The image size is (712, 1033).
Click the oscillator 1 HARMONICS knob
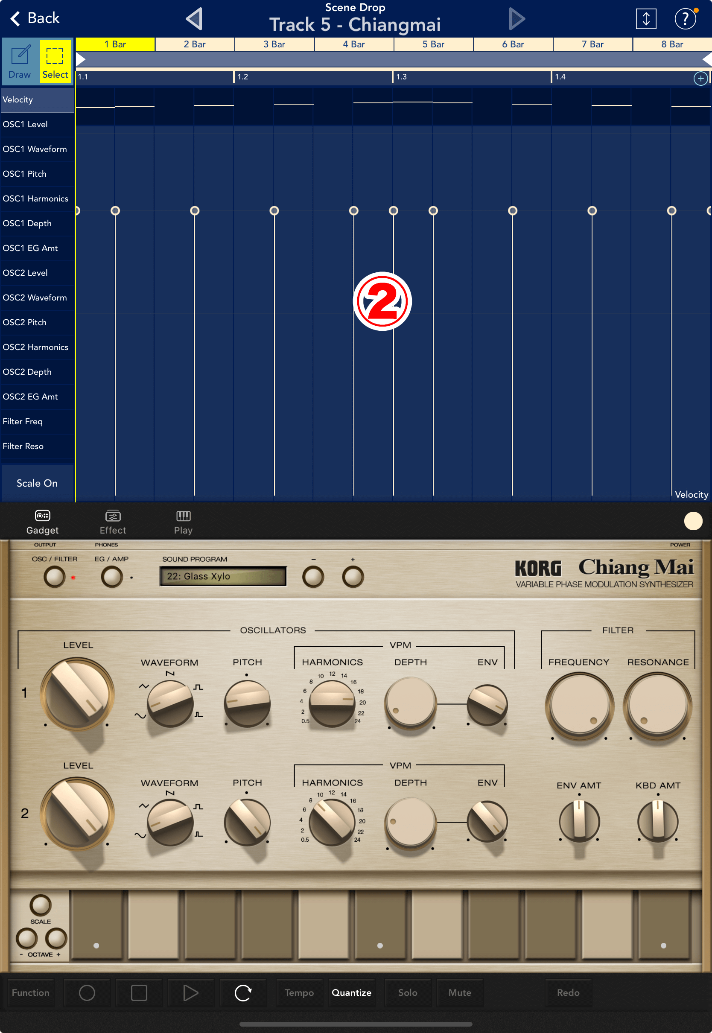[x=332, y=704]
